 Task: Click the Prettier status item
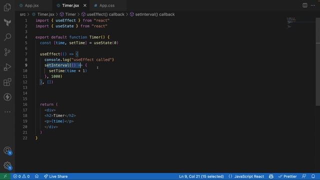(287, 176)
